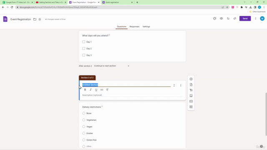The width and height of the screenshot is (267, 150).
Task: Open a new browser tab
Action: pos(137,2)
